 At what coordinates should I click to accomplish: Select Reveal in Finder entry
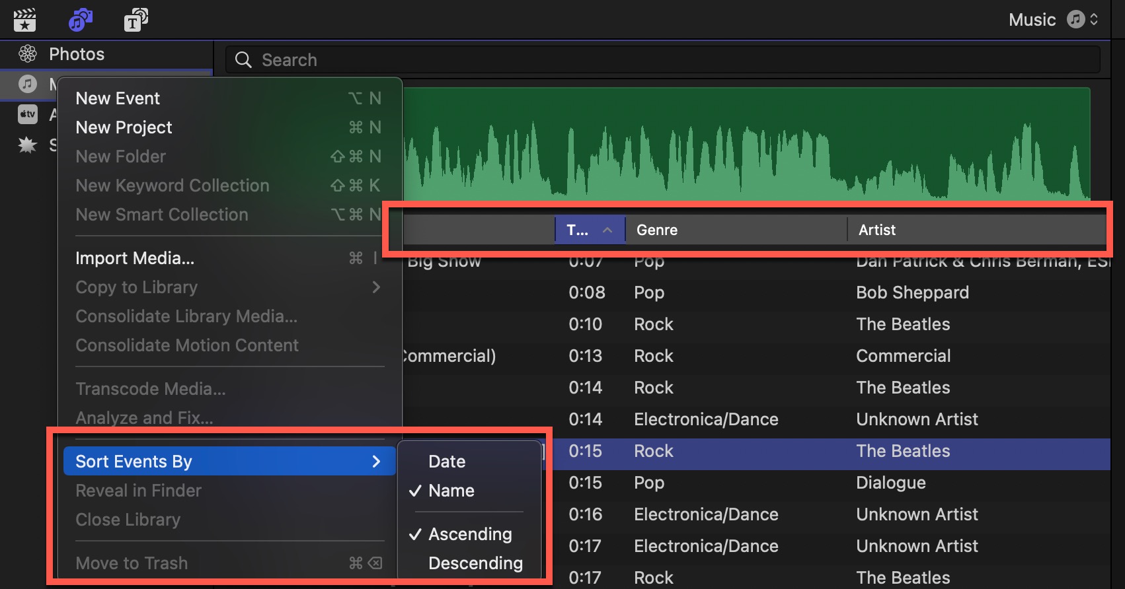click(x=229, y=491)
